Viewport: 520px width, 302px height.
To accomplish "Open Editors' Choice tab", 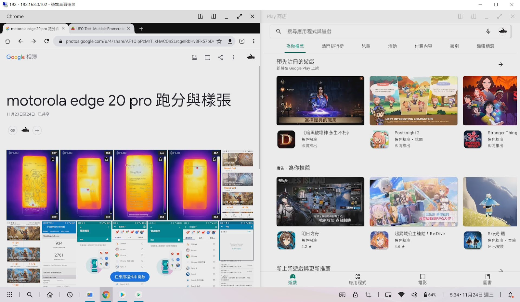I will [x=485, y=46].
